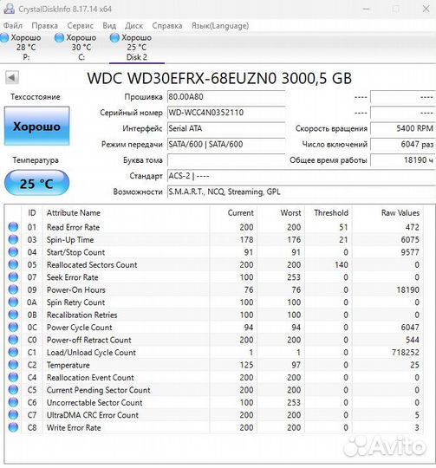The height and width of the screenshot is (468, 436).
Task: Click the 6047 раз power-on count field
Action: click(x=402, y=144)
